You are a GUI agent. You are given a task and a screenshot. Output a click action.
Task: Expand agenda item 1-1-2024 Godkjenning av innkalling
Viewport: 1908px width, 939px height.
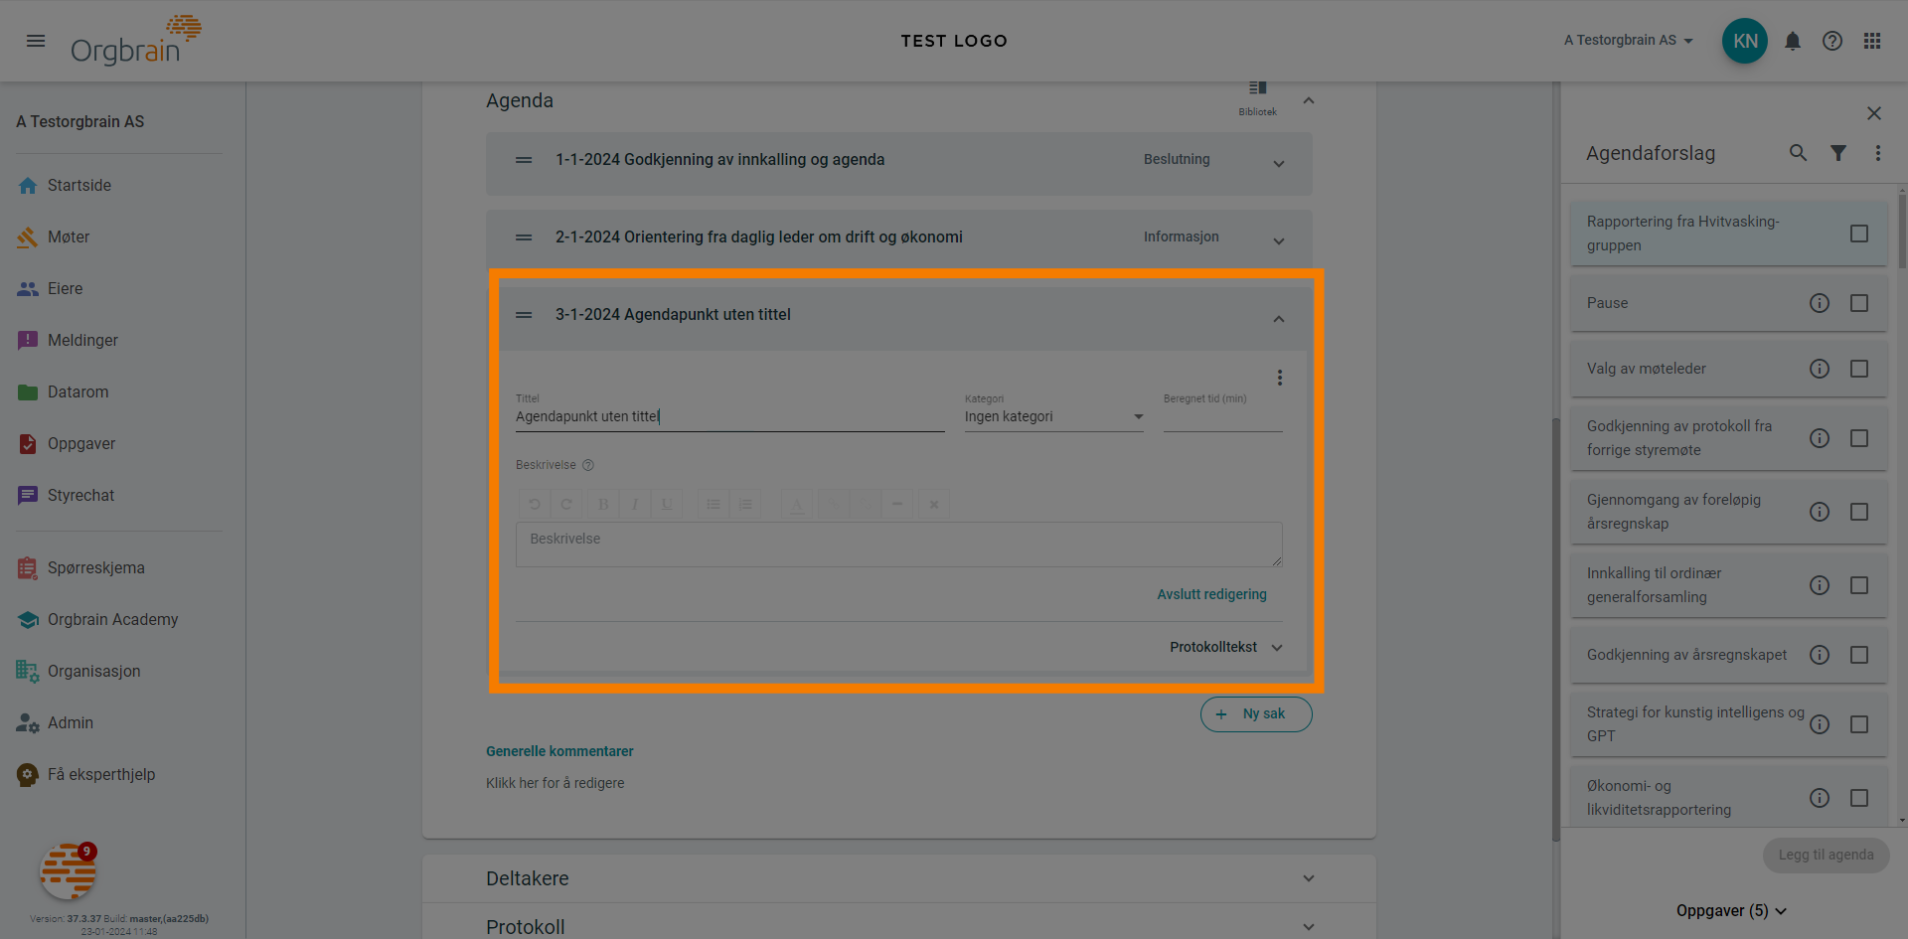point(1279,164)
